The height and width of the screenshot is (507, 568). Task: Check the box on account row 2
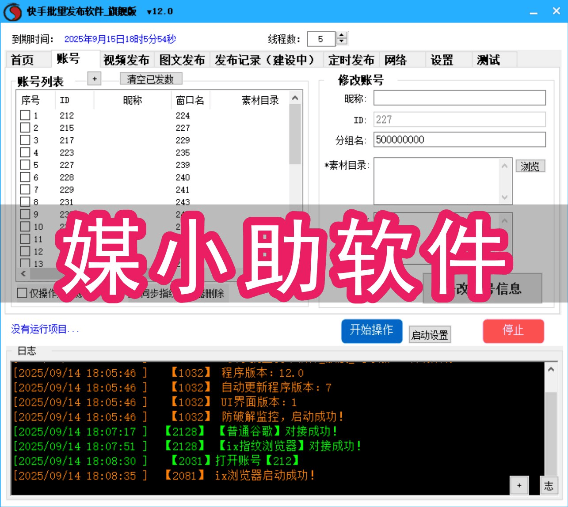click(25, 128)
